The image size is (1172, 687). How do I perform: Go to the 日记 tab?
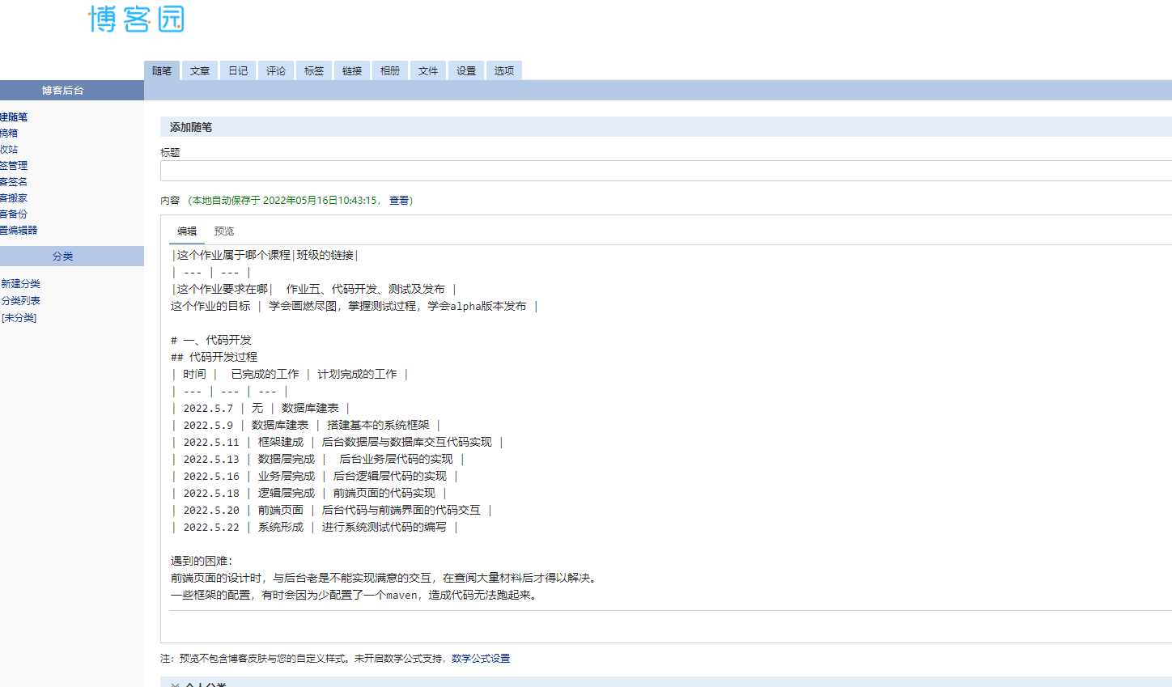[x=238, y=70]
